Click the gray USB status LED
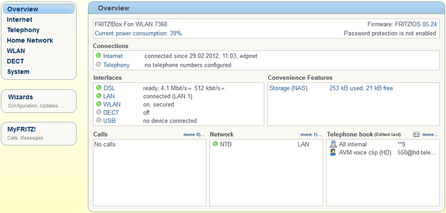Viewport: 446px width, 213px height. (99, 120)
